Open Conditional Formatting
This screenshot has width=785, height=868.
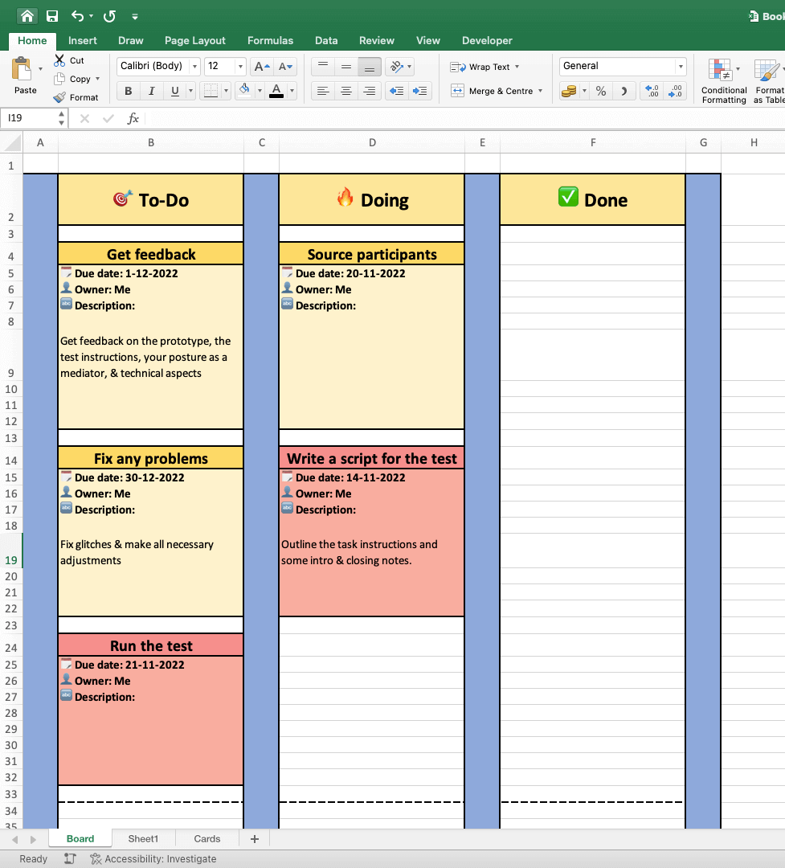coord(723,80)
